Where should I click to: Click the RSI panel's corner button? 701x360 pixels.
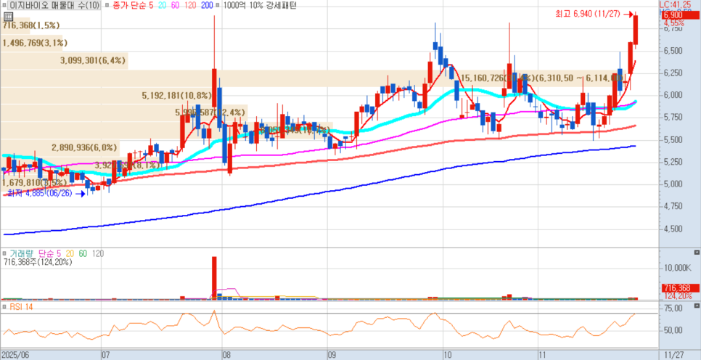697,306
